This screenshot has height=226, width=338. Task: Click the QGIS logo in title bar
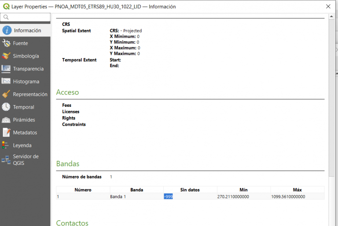[x=6, y=7]
